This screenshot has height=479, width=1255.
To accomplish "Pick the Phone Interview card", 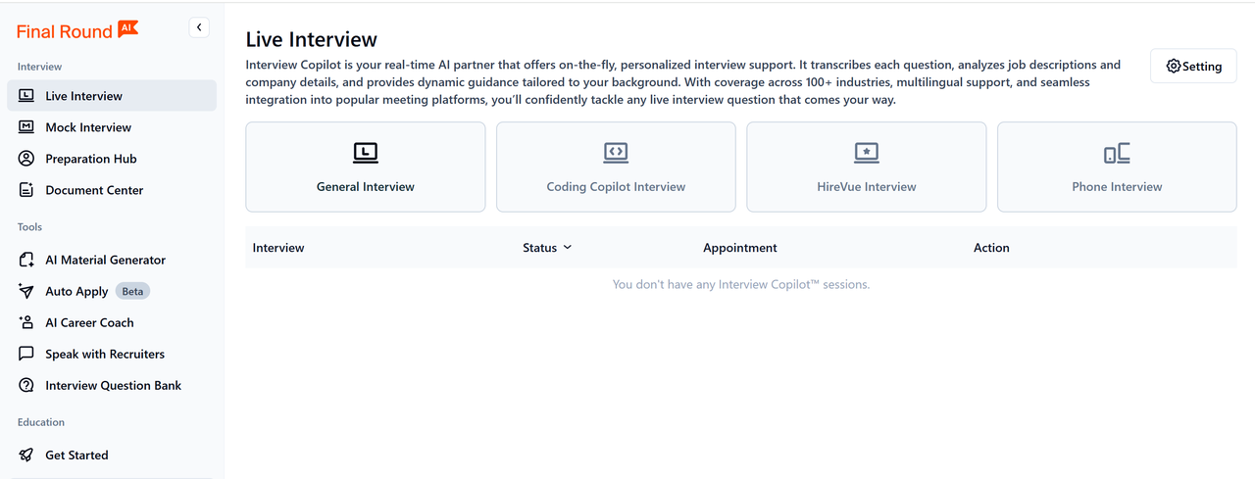I will point(1117,167).
